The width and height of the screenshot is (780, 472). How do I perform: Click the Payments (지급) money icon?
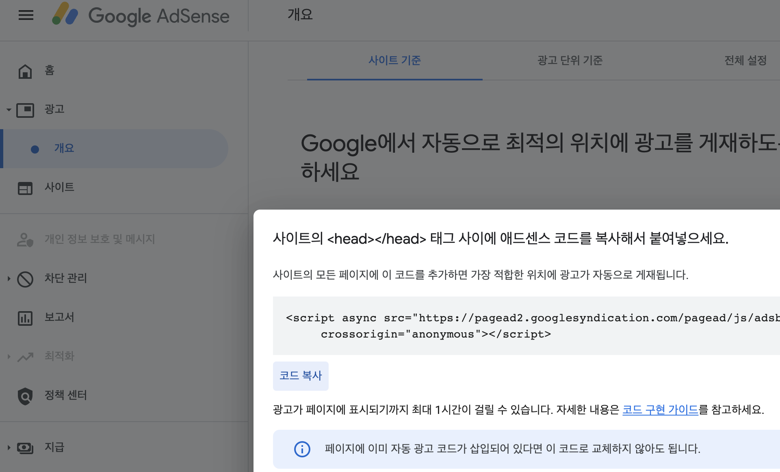(25, 448)
